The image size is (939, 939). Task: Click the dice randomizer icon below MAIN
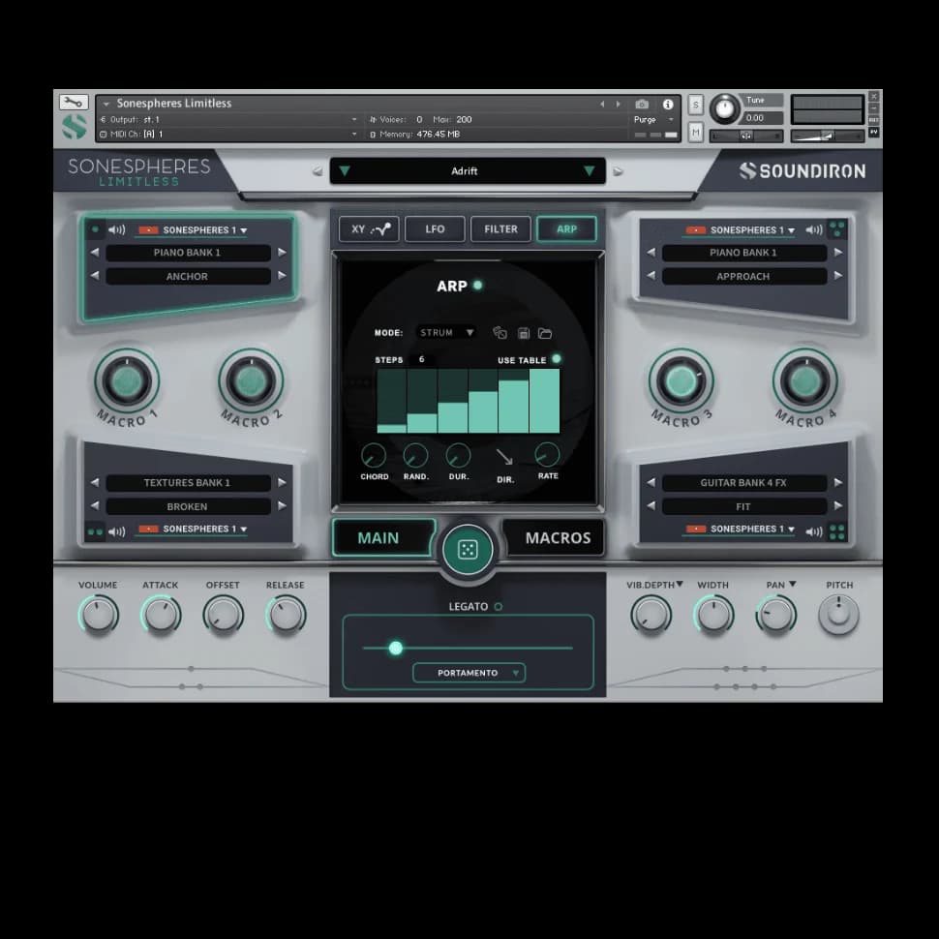(469, 549)
